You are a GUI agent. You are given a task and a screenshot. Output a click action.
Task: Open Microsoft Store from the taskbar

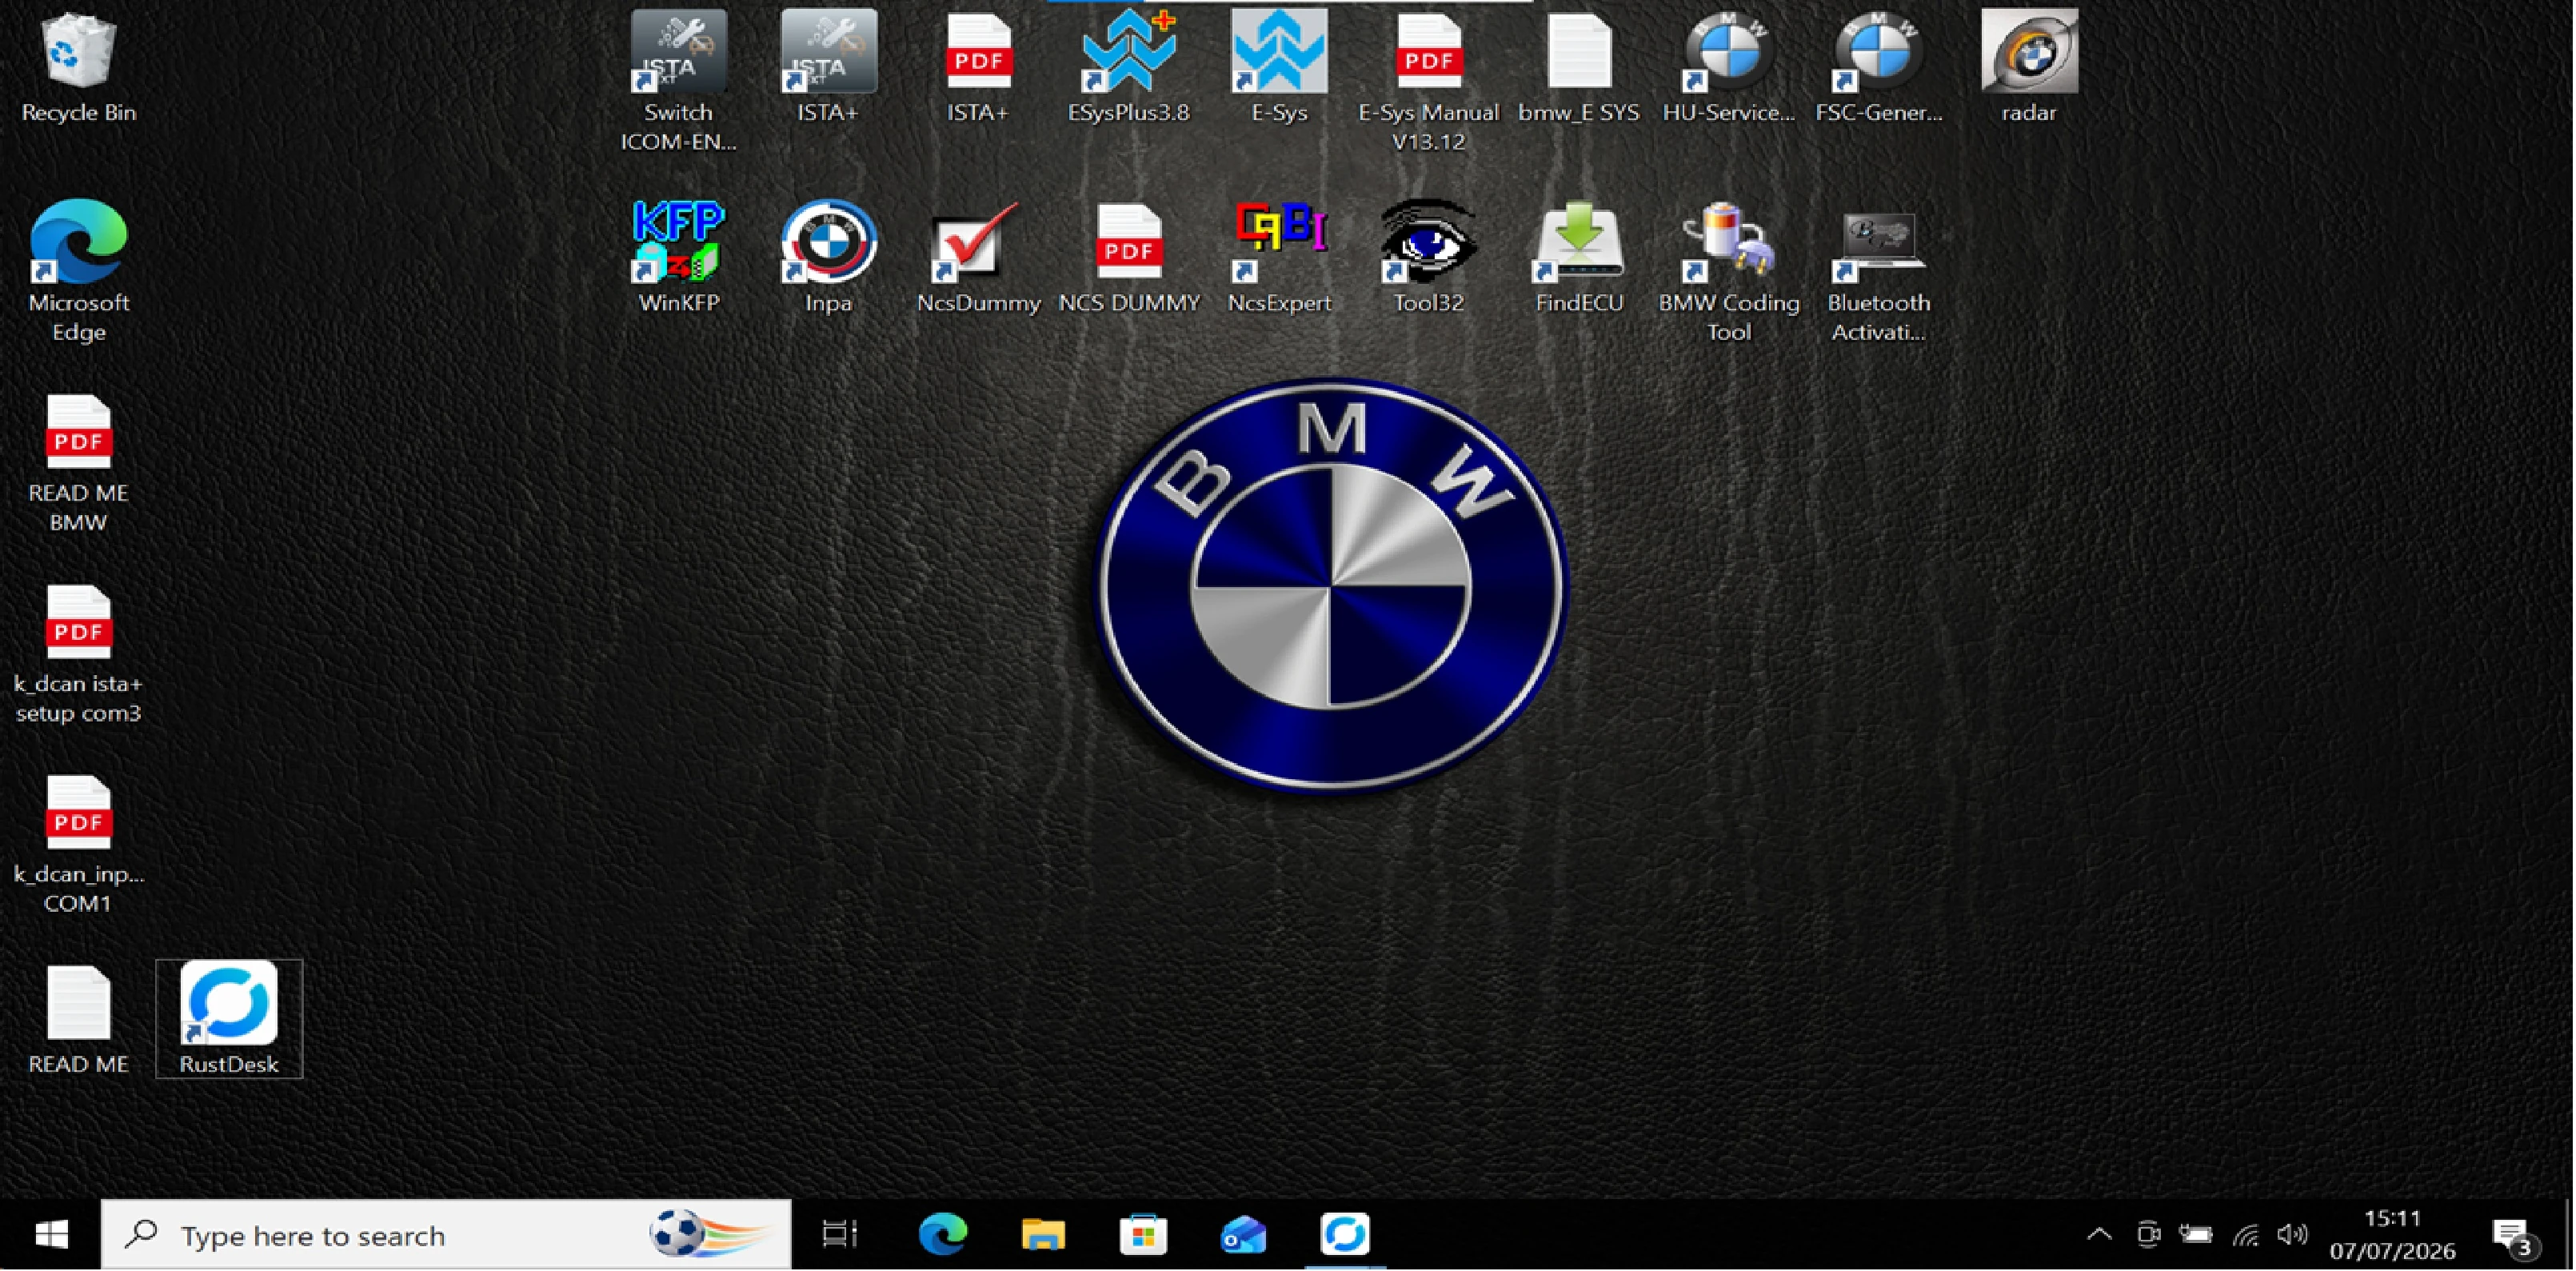(x=1143, y=1235)
